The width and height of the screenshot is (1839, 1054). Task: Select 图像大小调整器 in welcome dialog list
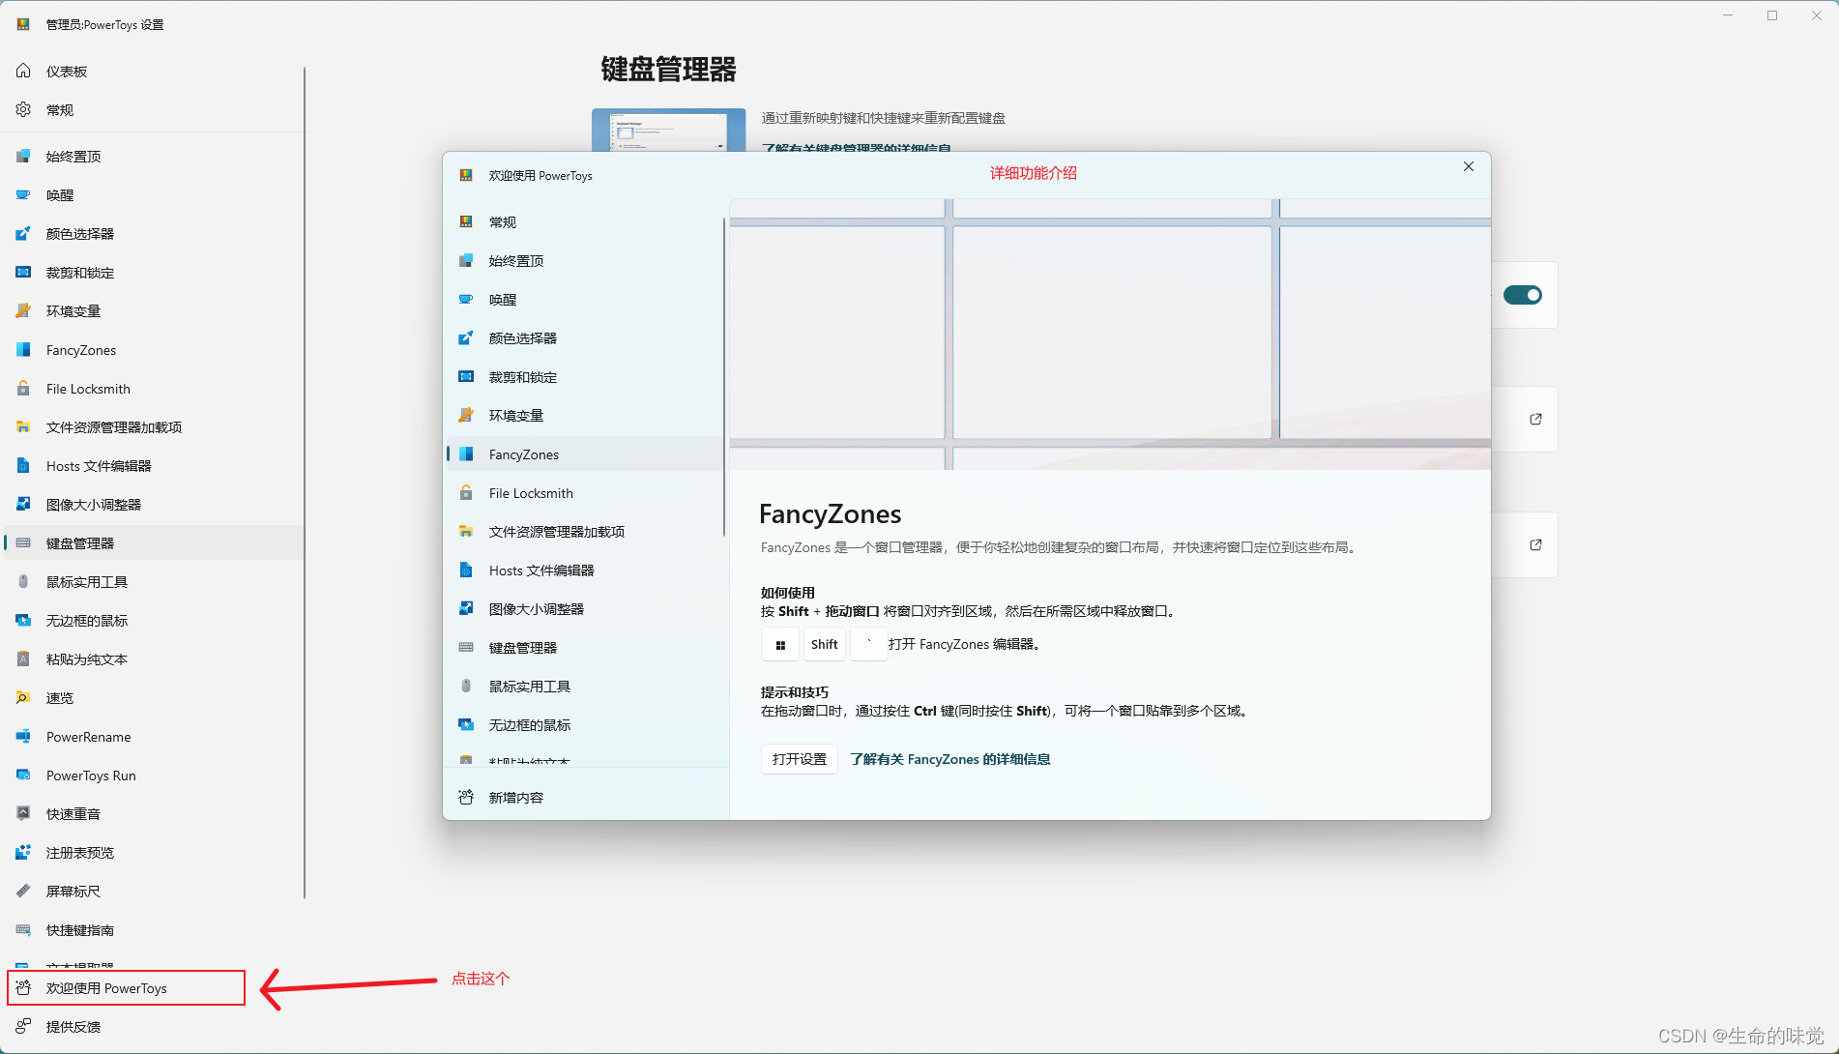coord(584,609)
